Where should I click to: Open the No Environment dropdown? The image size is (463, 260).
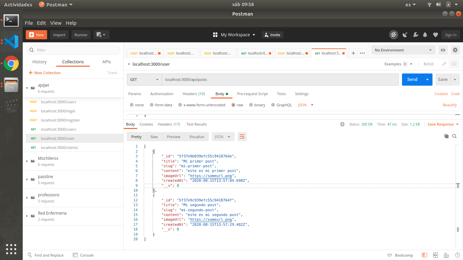[403, 50]
